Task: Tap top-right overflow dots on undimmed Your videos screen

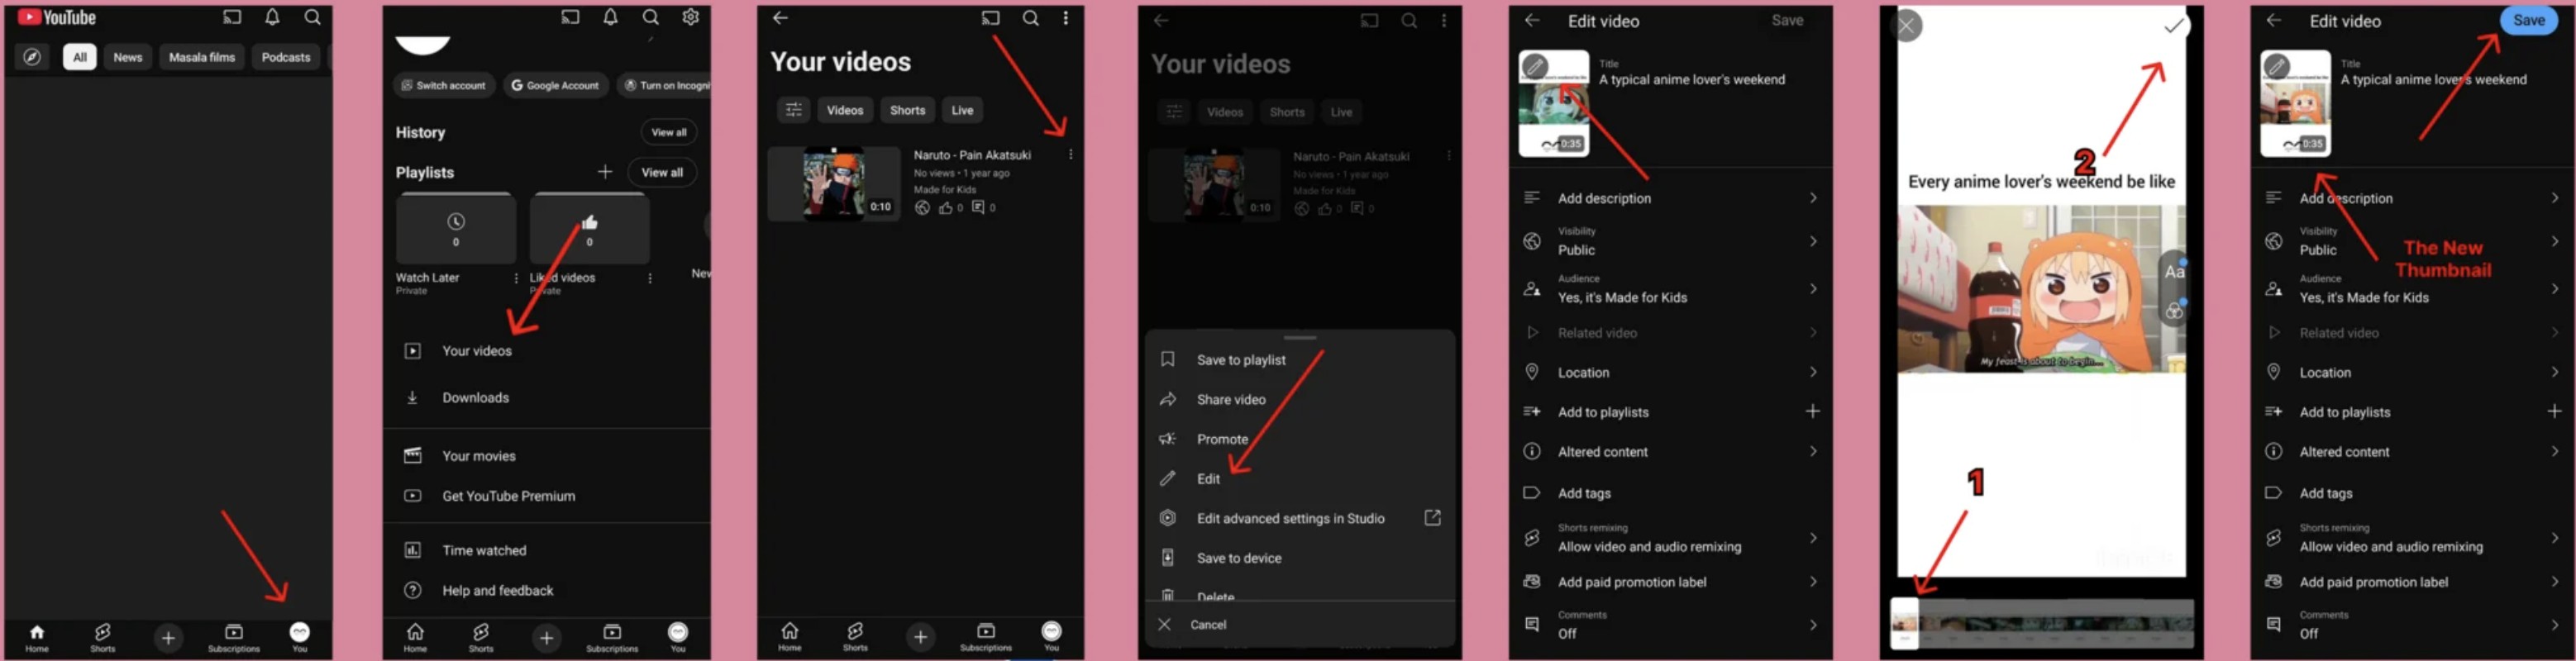Action: pyautogui.click(x=1066, y=18)
